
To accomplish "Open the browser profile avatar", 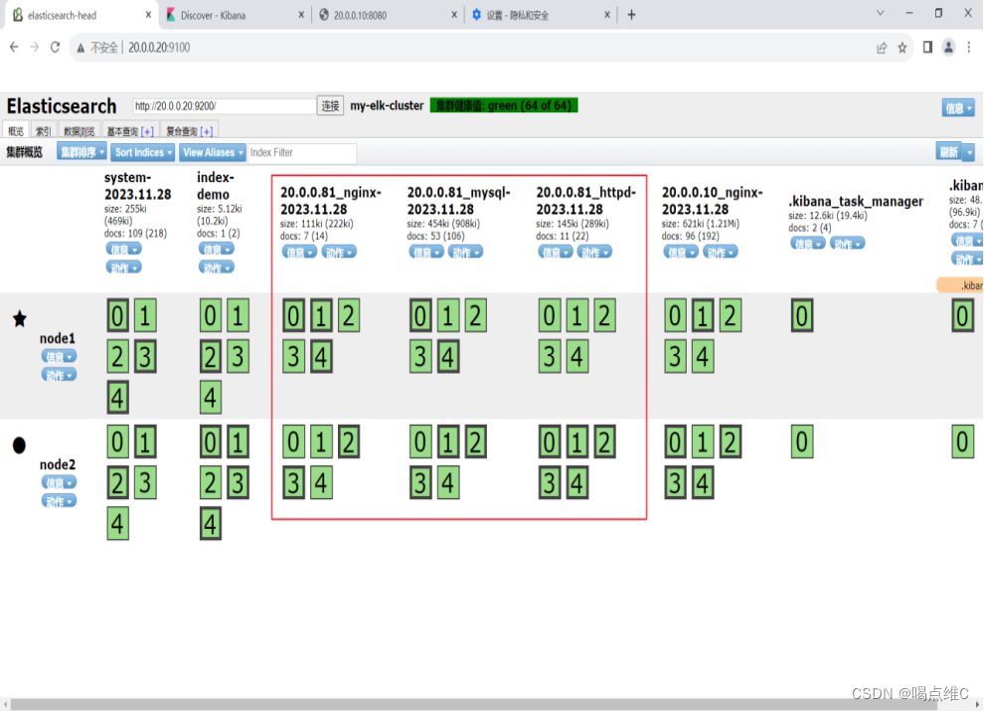I will point(949,47).
